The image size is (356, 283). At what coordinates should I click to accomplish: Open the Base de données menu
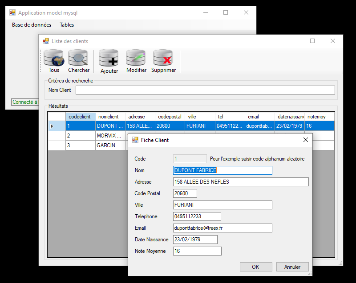pos(32,25)
